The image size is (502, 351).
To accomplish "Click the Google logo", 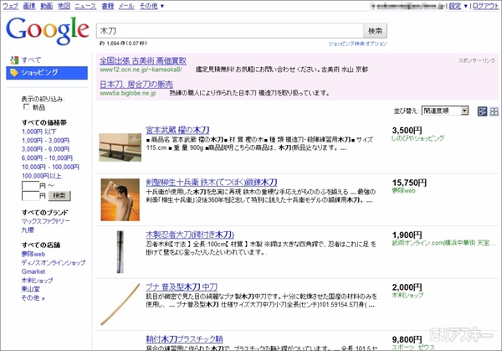I will [x=48, y=30].
